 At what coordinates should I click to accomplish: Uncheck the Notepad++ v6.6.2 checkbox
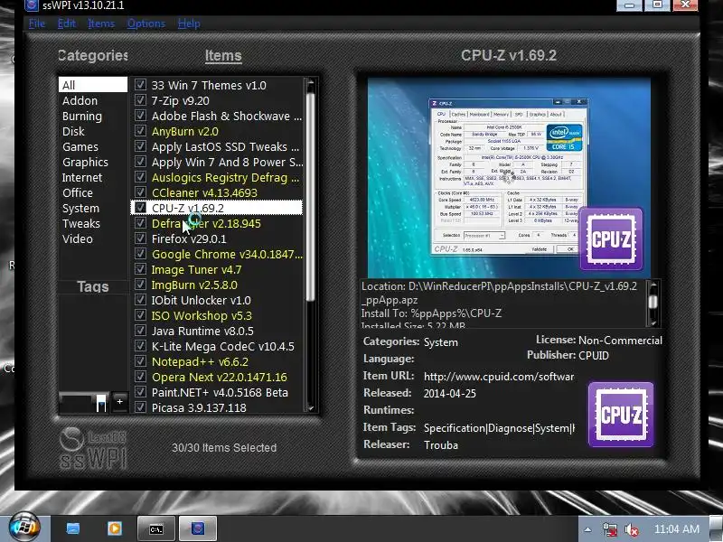coord(140,361)
